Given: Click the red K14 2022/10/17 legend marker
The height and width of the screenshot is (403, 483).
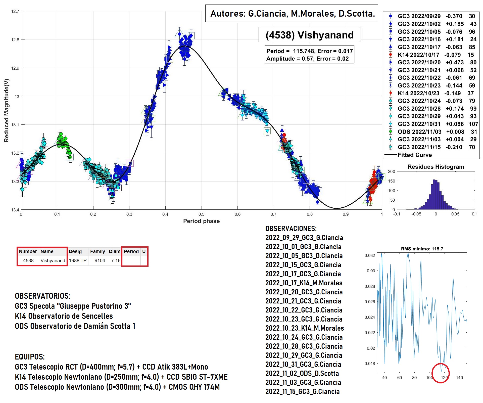Looking at the screenshot, I should (390, 55).
